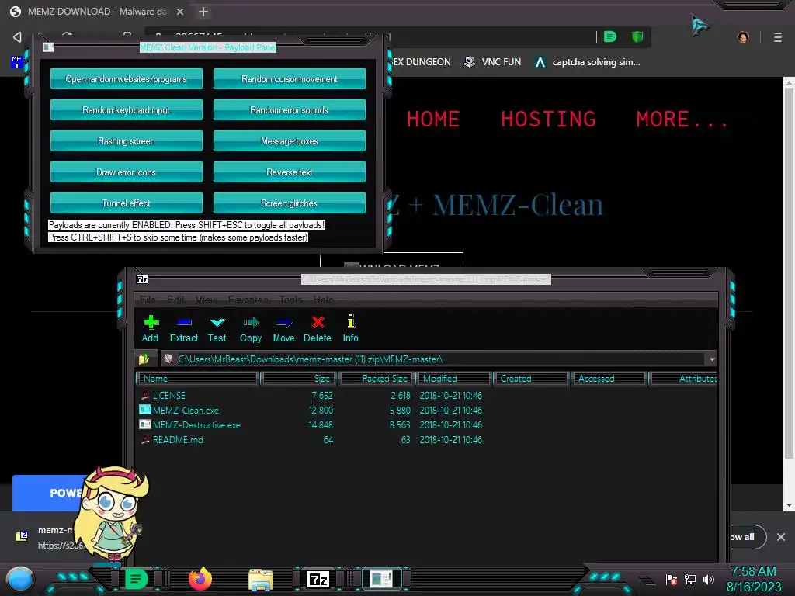Switch to the 7-Zip taskbar button
This screenshot has width=795, height=596.
(318, 579)
